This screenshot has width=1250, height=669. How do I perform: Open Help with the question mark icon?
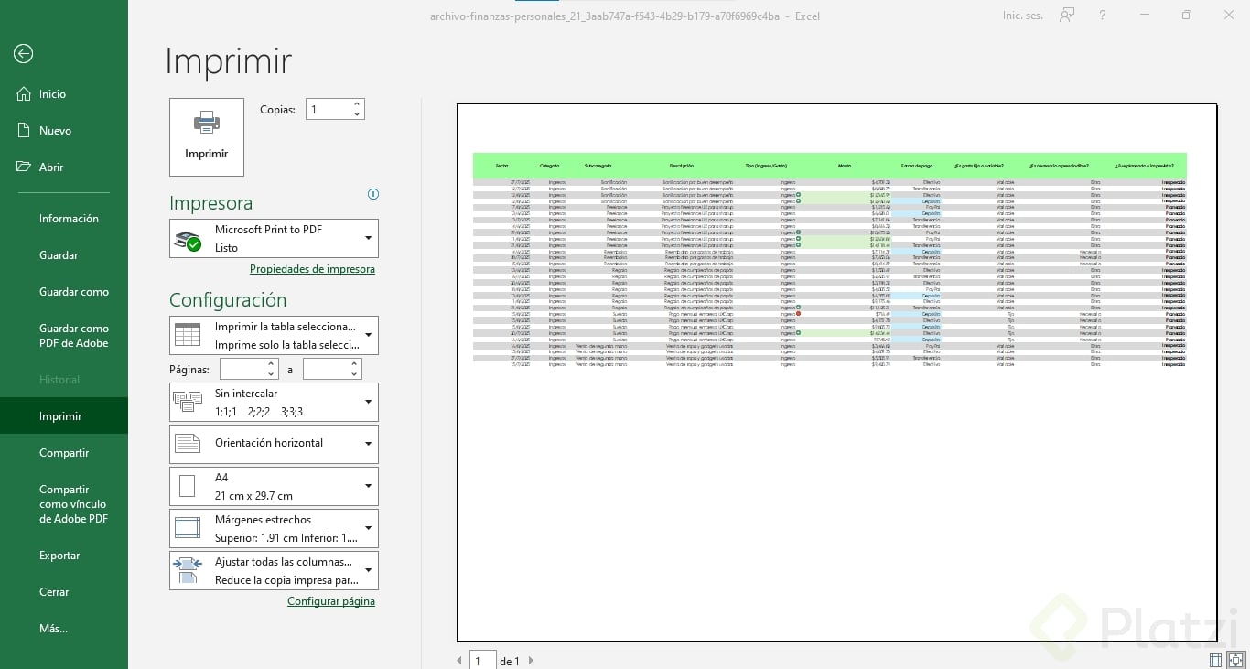point(1103,16)
